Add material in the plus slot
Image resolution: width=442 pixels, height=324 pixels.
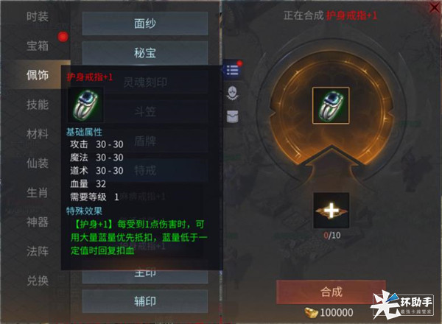click(x=331, y=211)
